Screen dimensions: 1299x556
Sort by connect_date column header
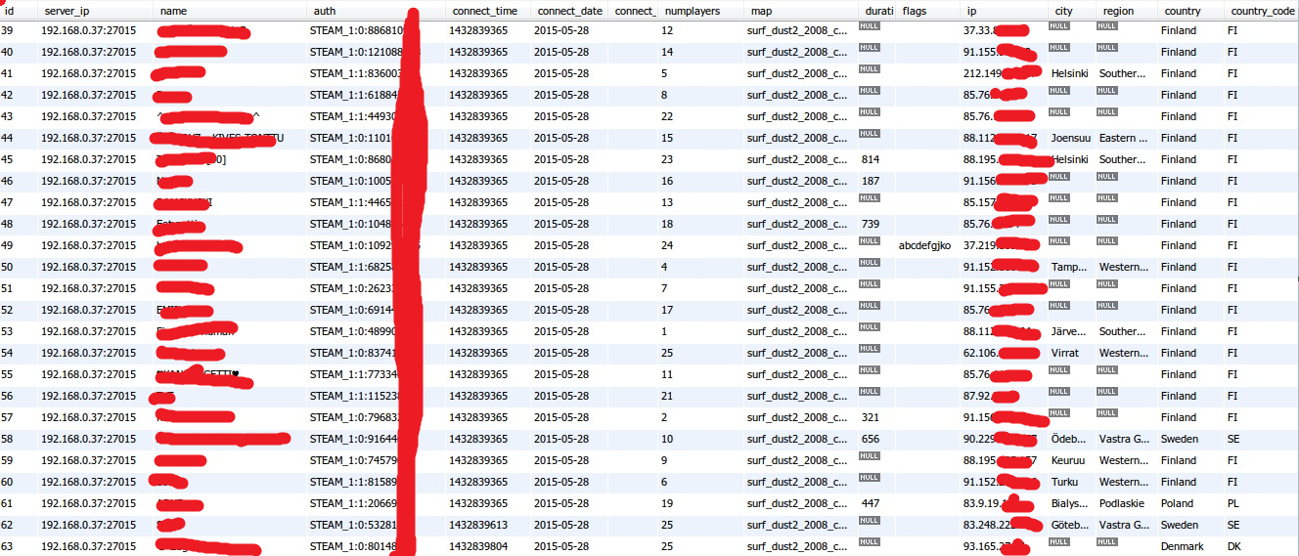570,11
